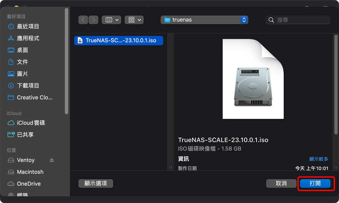Open the truenas path dropdown
Viewport: 339px width, 203px height.
[204, 20]
